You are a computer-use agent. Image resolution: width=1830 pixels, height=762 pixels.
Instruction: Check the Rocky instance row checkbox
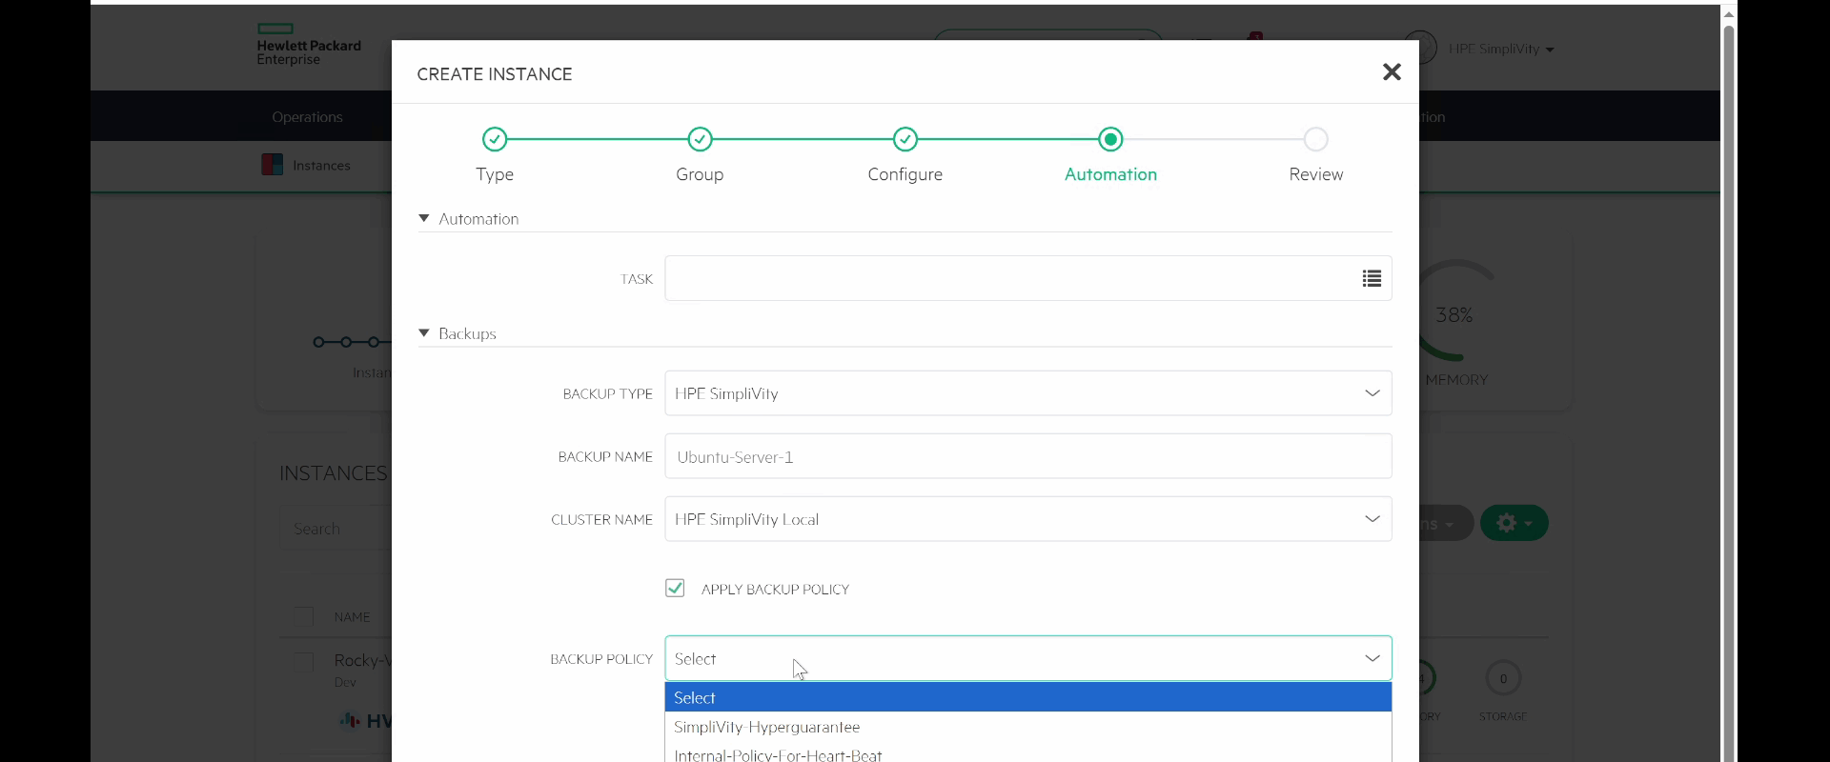304,661
